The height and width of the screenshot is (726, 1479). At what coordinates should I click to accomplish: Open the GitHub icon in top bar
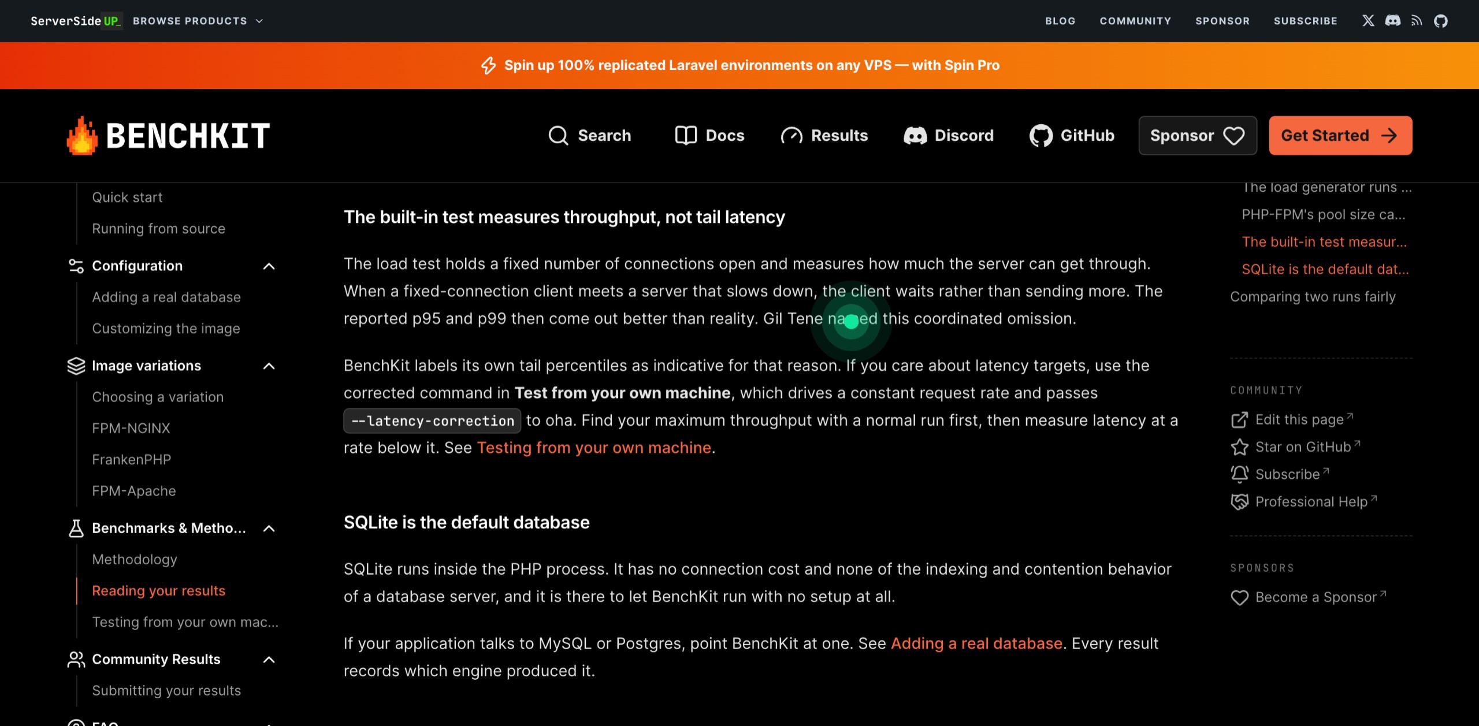click(1441, 21)
